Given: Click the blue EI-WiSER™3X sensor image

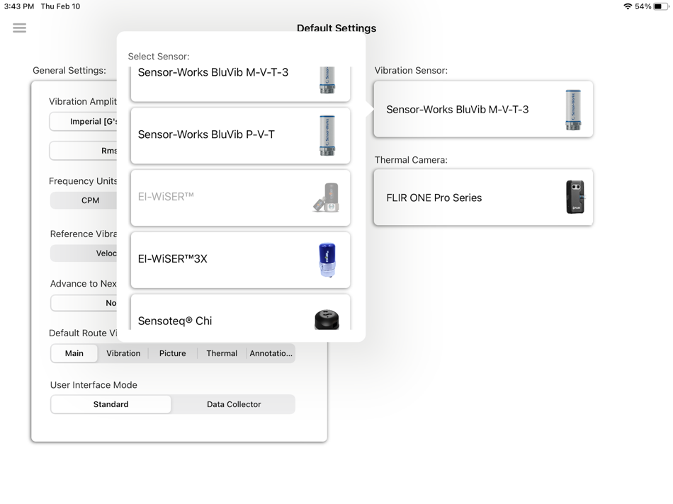Looking at the screenshot, I should click(327, 260).
